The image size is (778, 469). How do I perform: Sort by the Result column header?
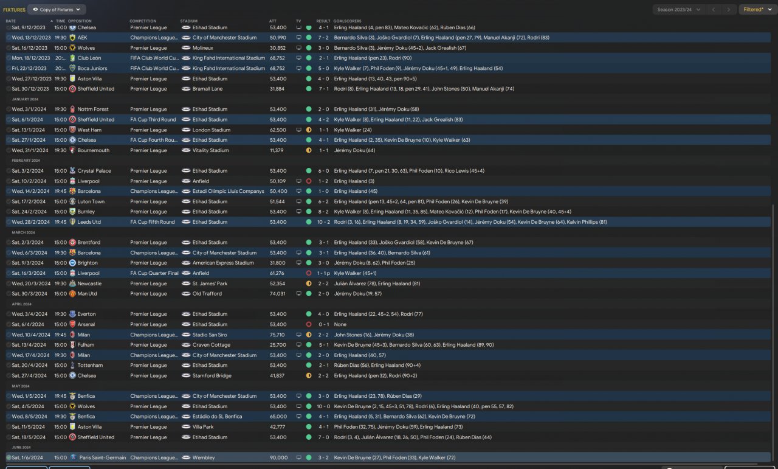(323, 21)
